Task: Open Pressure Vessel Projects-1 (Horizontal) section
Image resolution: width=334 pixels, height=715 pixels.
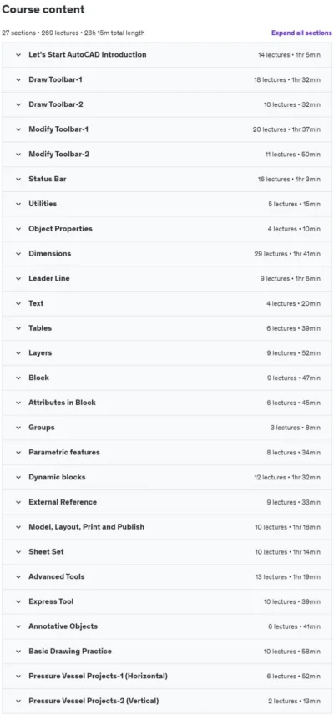Action: pos(167,676)
